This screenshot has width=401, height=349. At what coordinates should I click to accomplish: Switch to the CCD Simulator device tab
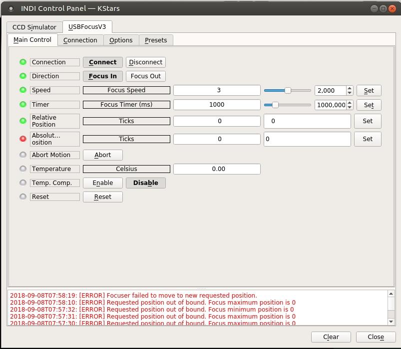tap(34, 27)
